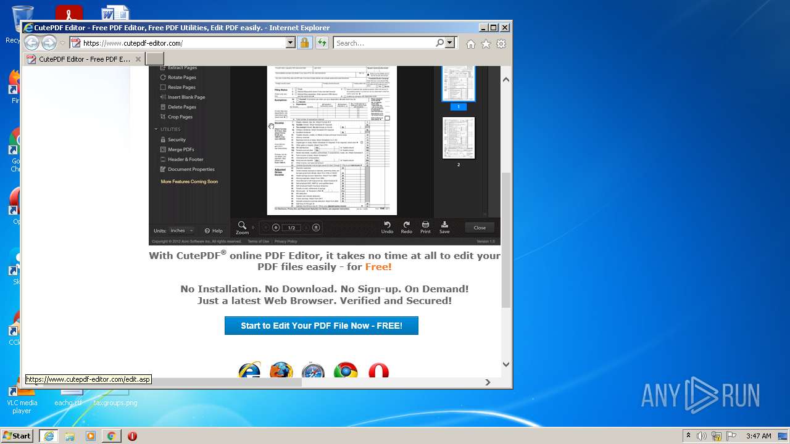Open the Privacy Policy link
The image size is (790, 444).
tap(286, 241)
